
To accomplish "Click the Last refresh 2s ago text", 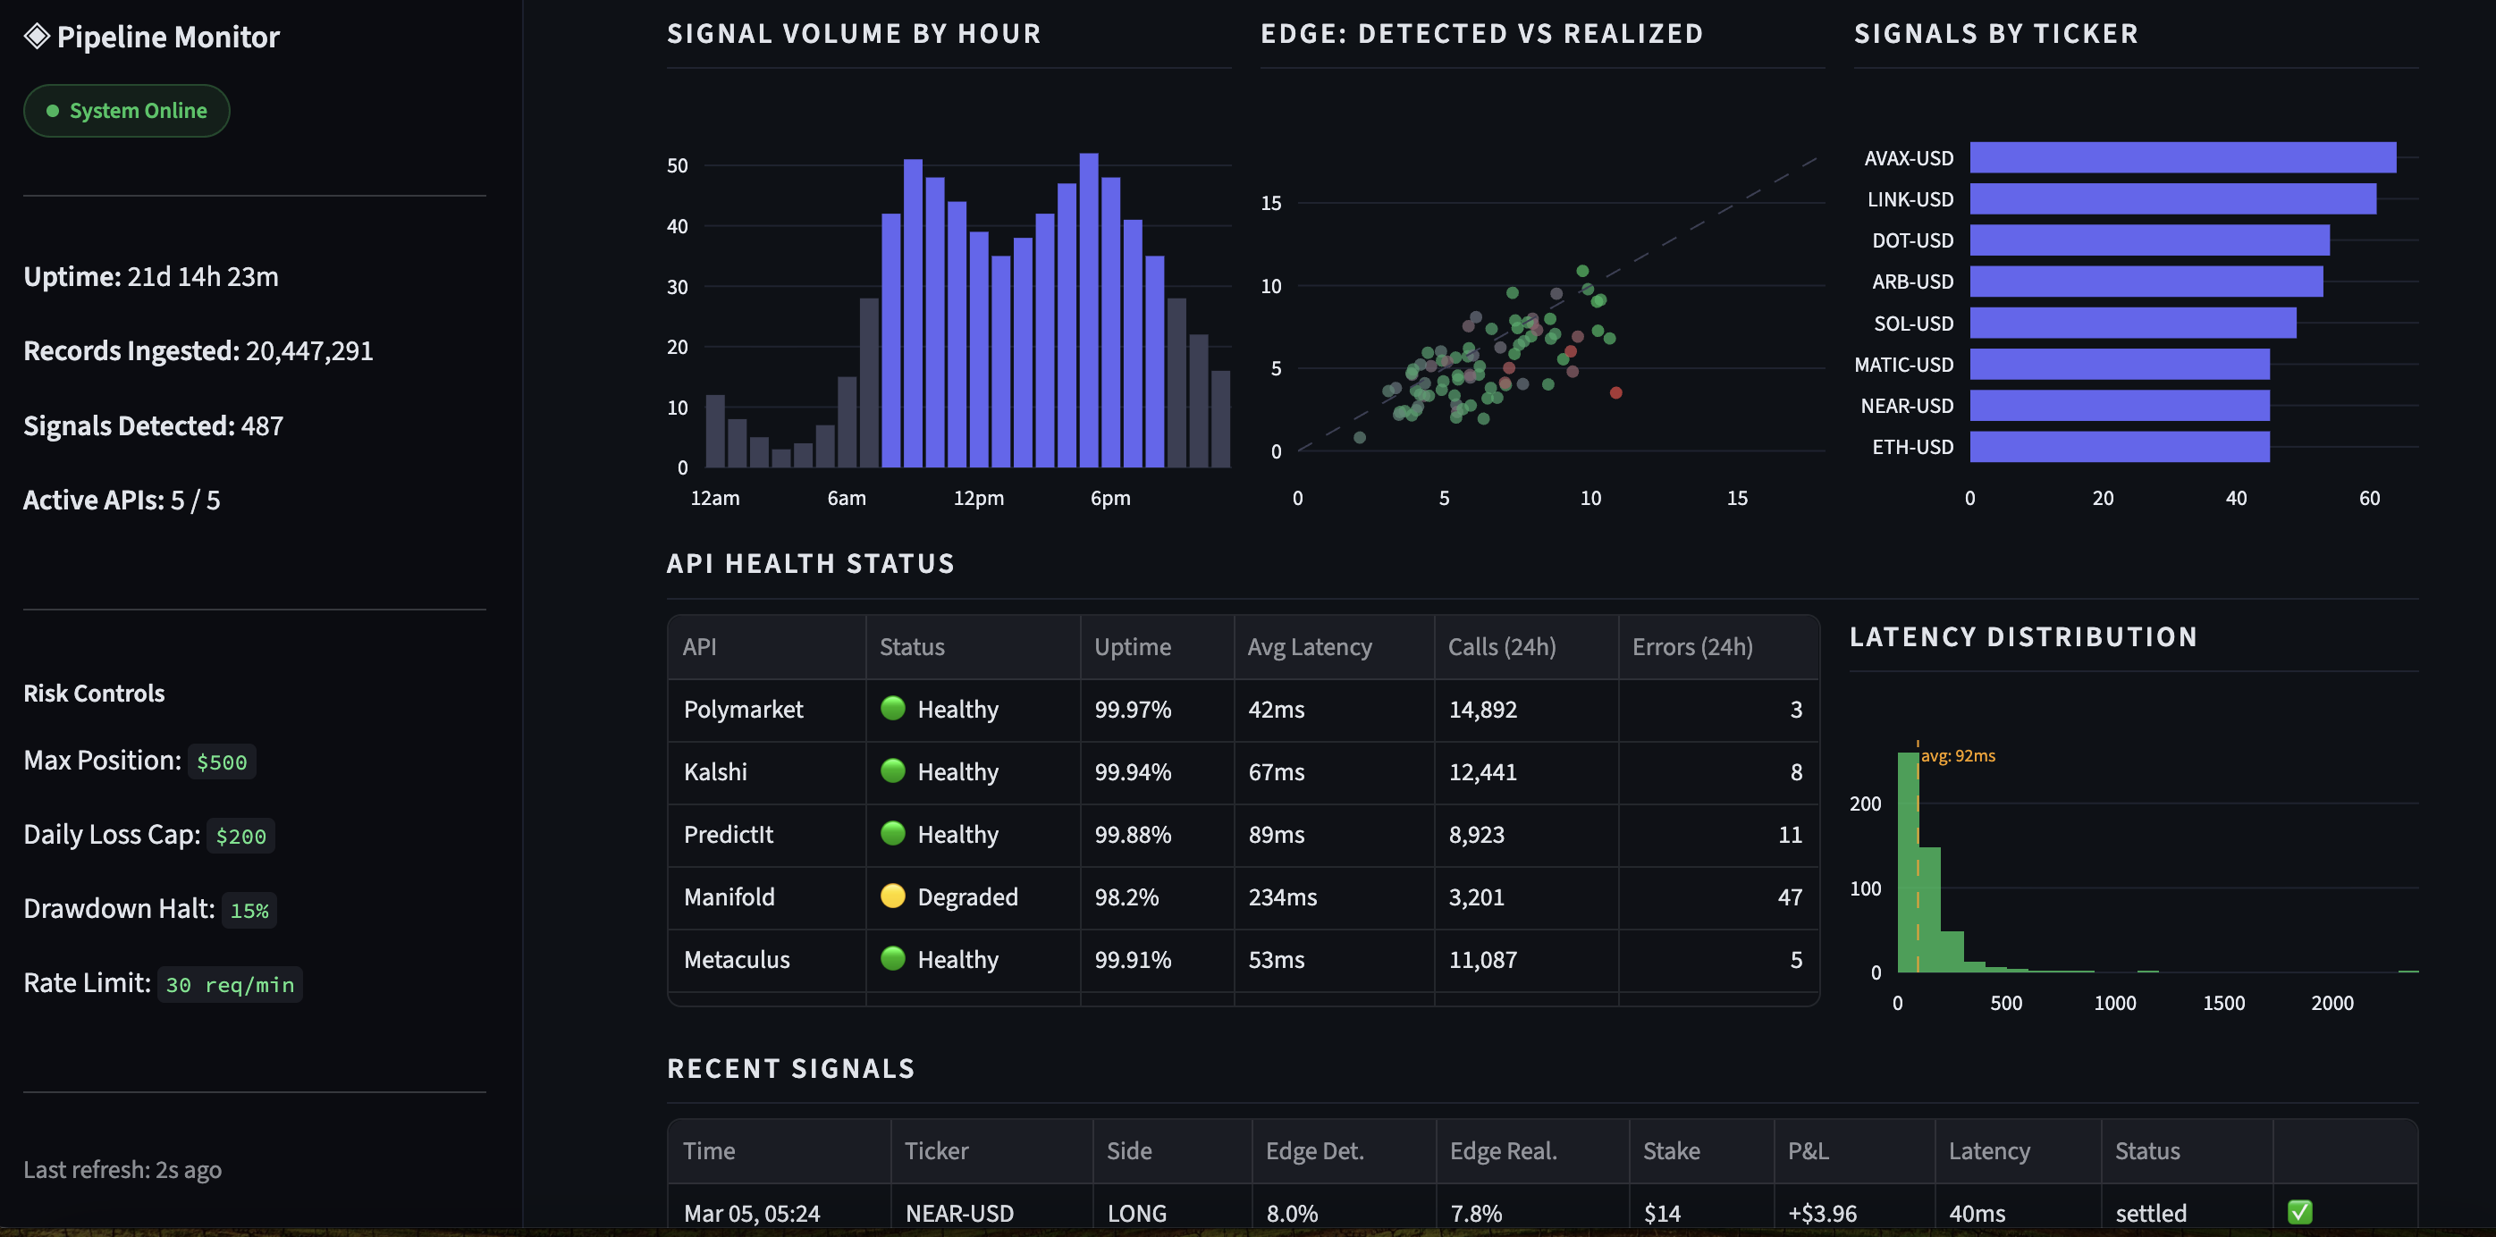I will pyautogui.click(x=122, y=1169).
